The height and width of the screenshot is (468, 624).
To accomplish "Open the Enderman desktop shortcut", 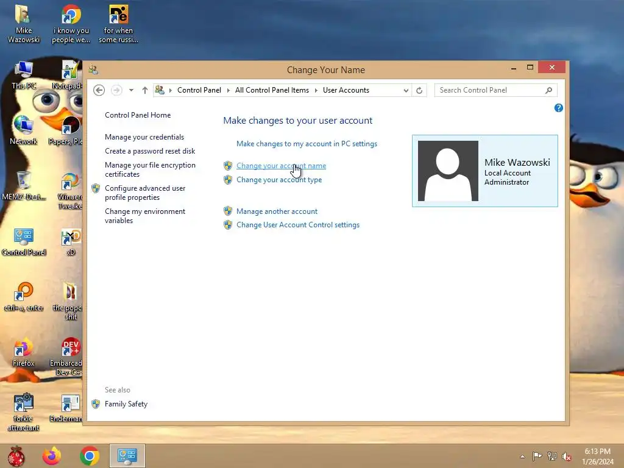I will [66, 408].
